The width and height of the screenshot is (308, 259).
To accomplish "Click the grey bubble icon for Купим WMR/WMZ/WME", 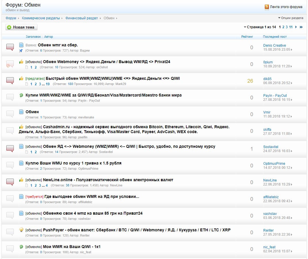I will (x=10, y=97).
